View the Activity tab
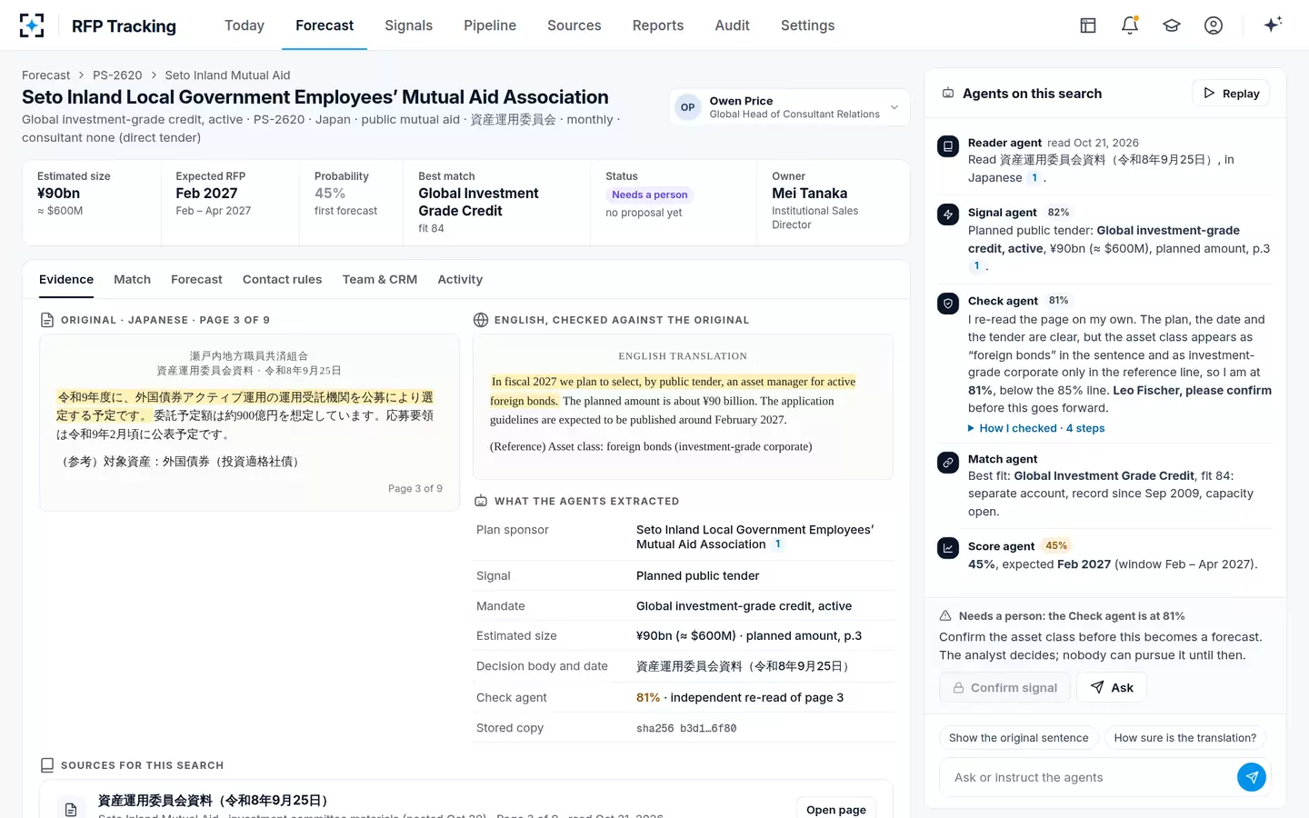The height and width of the screenshot is (818, 1309). (x=460, y=279)
